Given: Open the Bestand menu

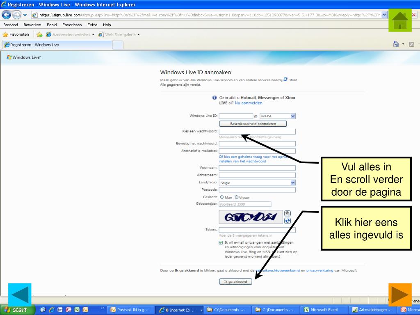Looking at the screenshot, I should click(x=11, y=25).
